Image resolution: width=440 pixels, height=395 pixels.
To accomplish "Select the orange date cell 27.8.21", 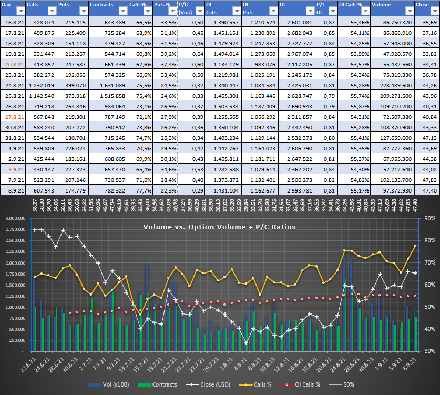I will [x=13, y=117].
